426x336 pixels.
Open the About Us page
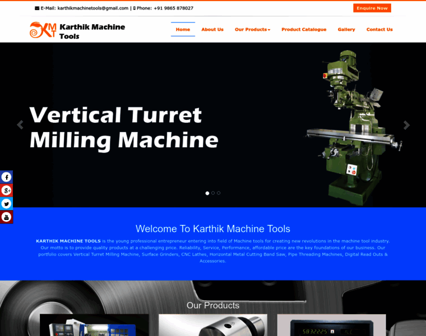(x=212, y=29)
